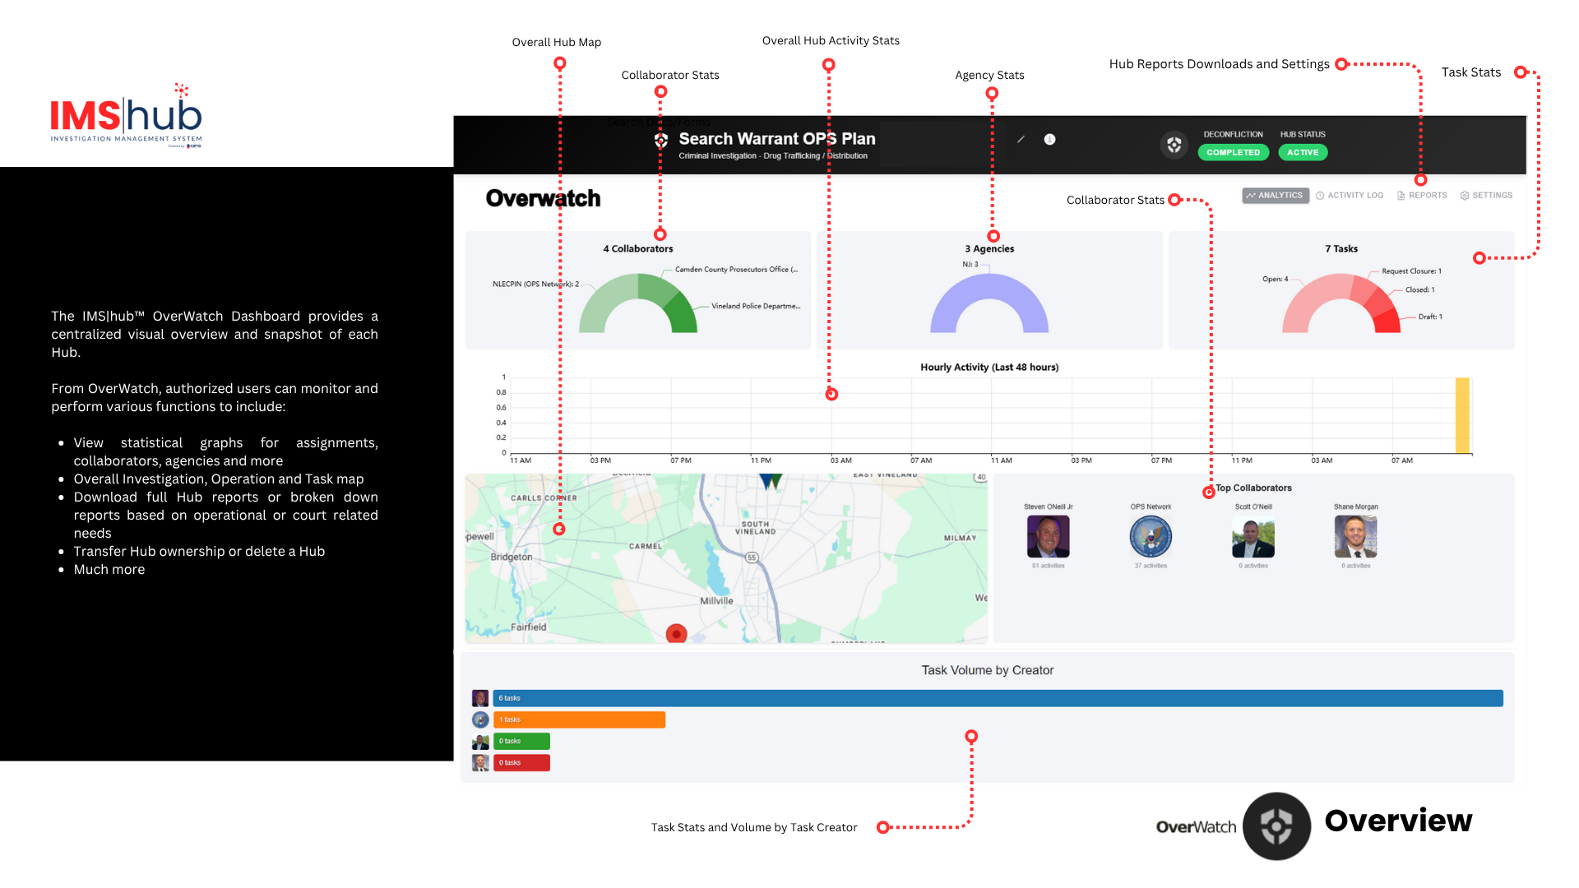Viewport: 1579px width, 888px height.
Task: Select Steven ONeill Jr's collaborator photo
Action: coord(1048,537)
